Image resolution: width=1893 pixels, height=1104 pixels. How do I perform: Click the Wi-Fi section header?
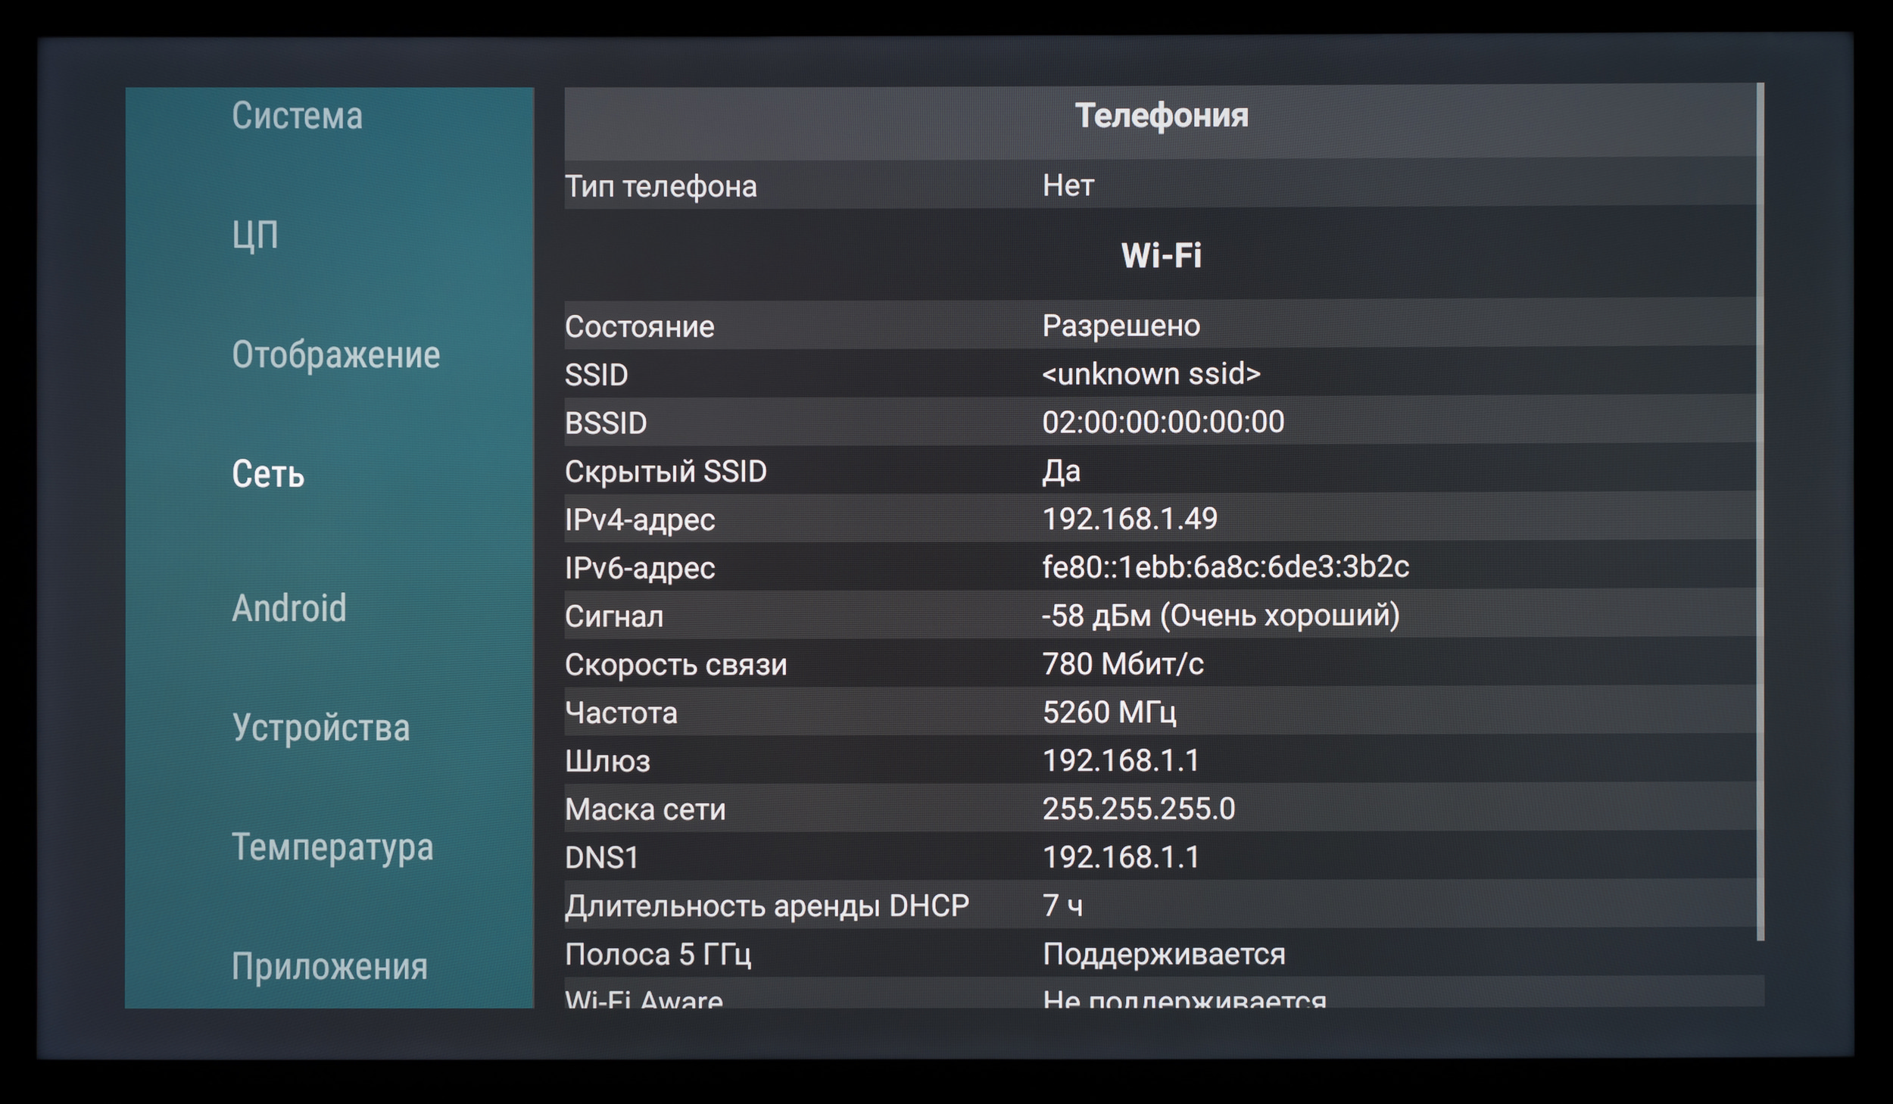(x=1161, y=255)
